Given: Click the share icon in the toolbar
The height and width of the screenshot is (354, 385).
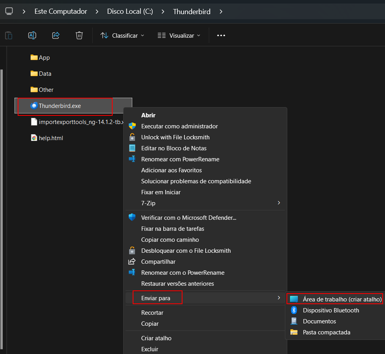Looking at the screenshot, I should pyautogui.click(x=56, y=36).
